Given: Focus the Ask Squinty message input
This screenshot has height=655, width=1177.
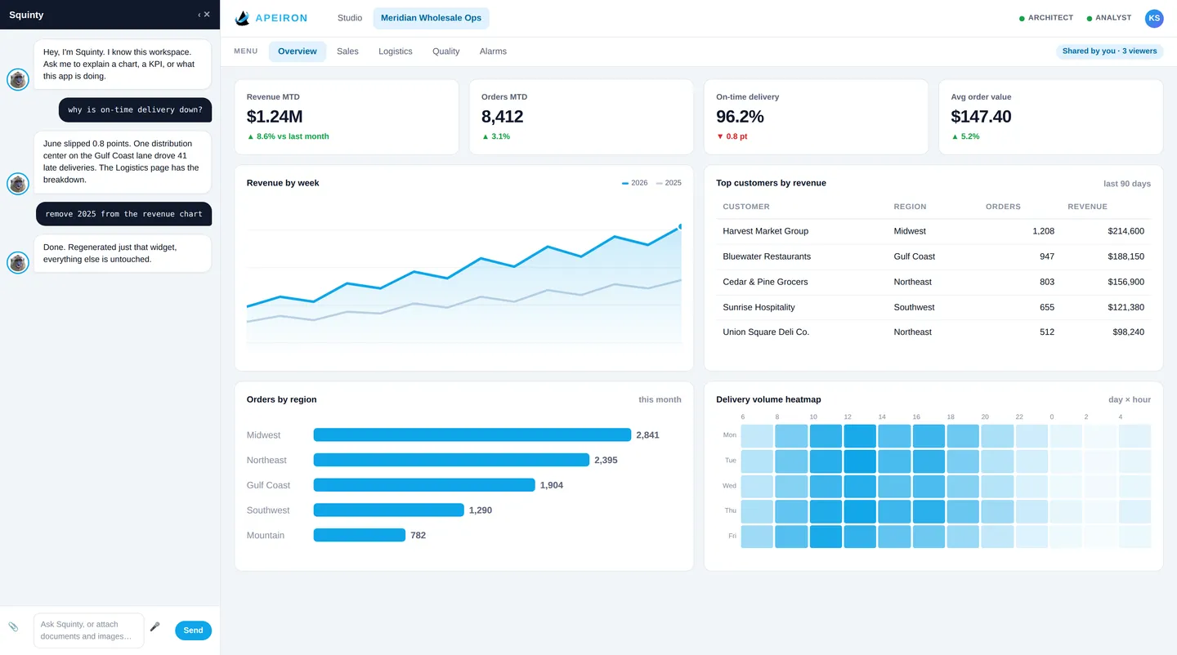Looking at the screenshot, I should (88, 630).
